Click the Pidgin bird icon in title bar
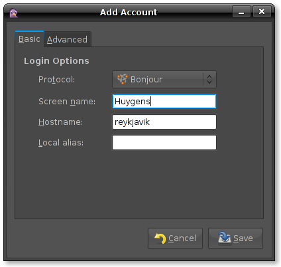 pos(13,13)
